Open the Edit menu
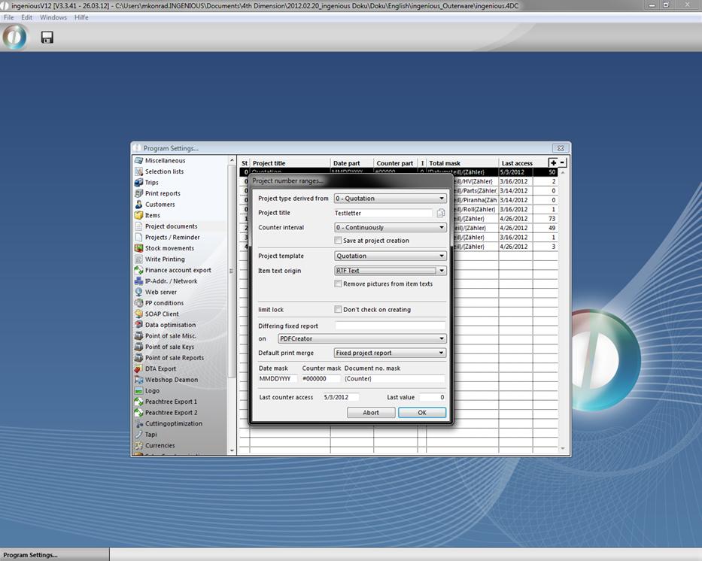Viewport: 702px width, 561px height. click(26, 17)
